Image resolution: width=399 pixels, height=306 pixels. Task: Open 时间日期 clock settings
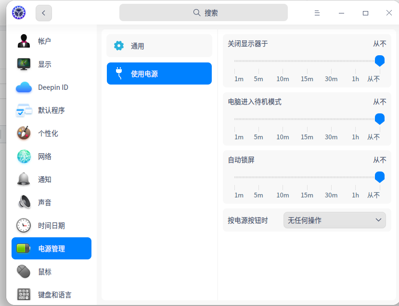pyautogui.click(x=23, y=225)
